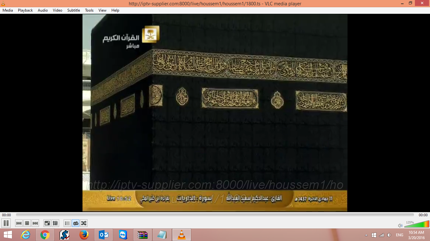The image size is (430, 241).
Task: Switch to Outlook in the taskbar
Action: click(x=104, y=235)
